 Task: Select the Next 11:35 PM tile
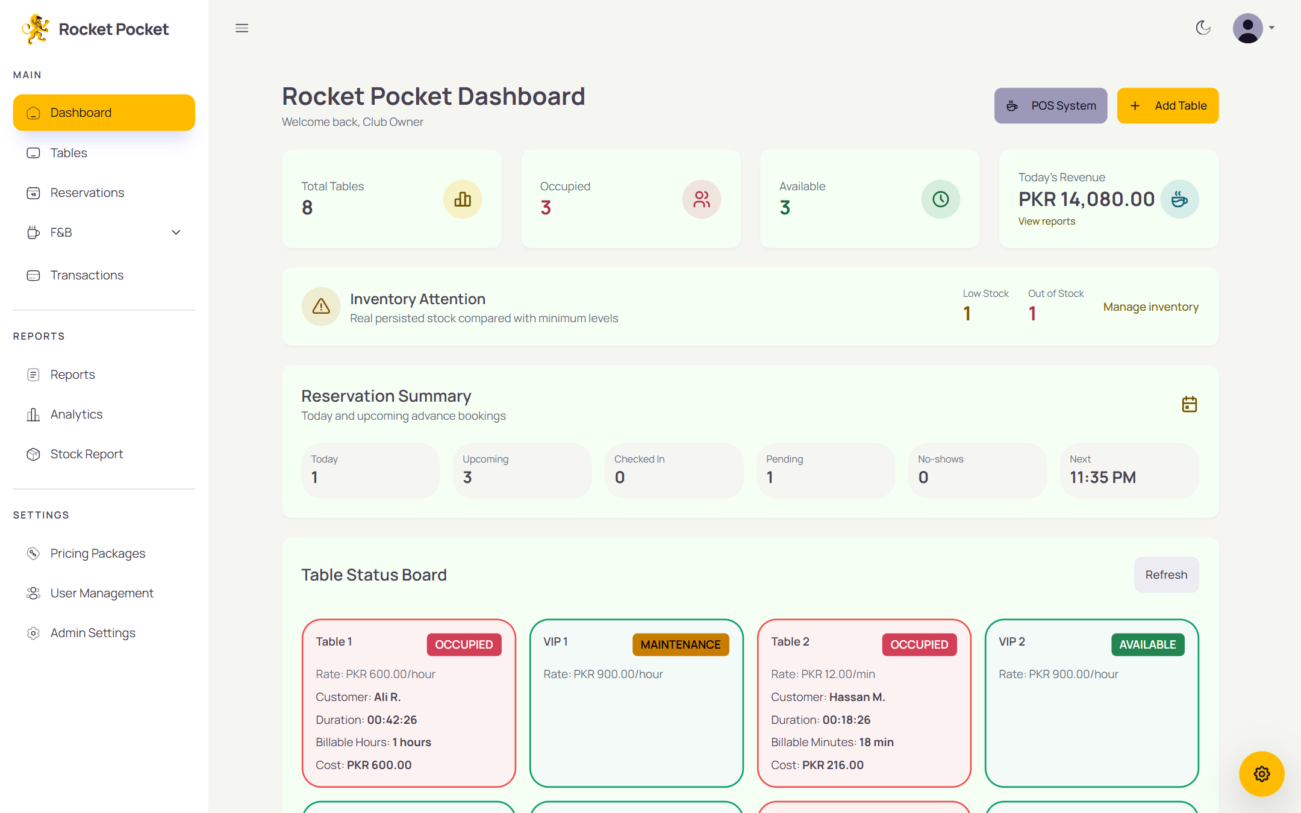[x=1129, y=470]
